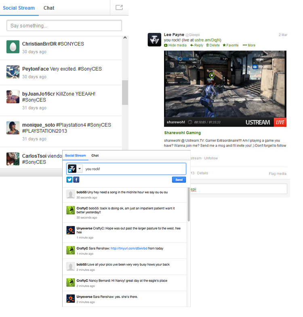Click ChristianBrrDR's egg avatar
Viewport: 303px width, 317px height.
(13, 47)
